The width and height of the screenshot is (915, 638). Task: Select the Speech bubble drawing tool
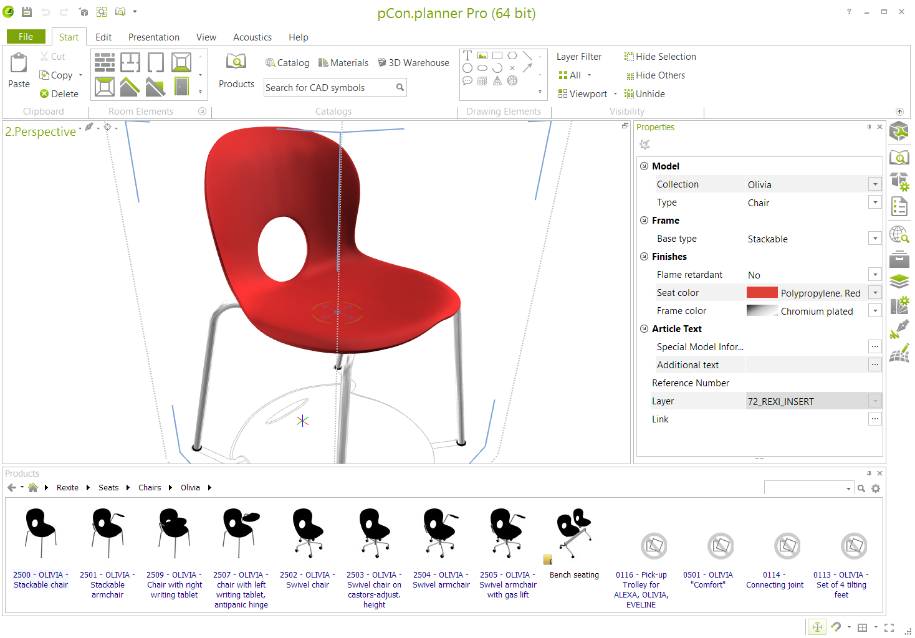click(467, 80)
